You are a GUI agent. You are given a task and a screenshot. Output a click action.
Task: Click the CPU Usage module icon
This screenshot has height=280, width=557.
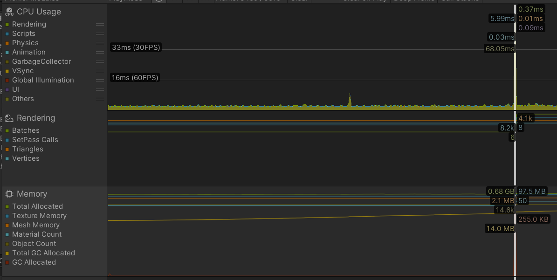(x=9, y=12)
